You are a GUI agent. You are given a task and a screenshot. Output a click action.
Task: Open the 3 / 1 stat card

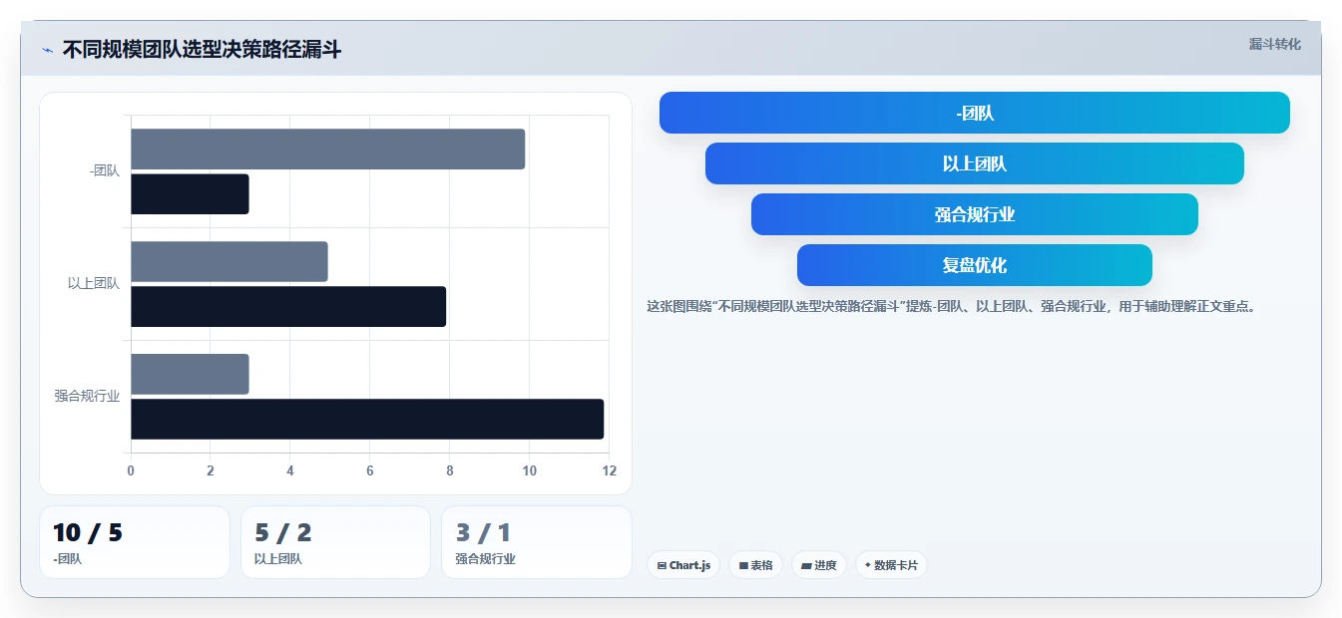coord(537,542)
